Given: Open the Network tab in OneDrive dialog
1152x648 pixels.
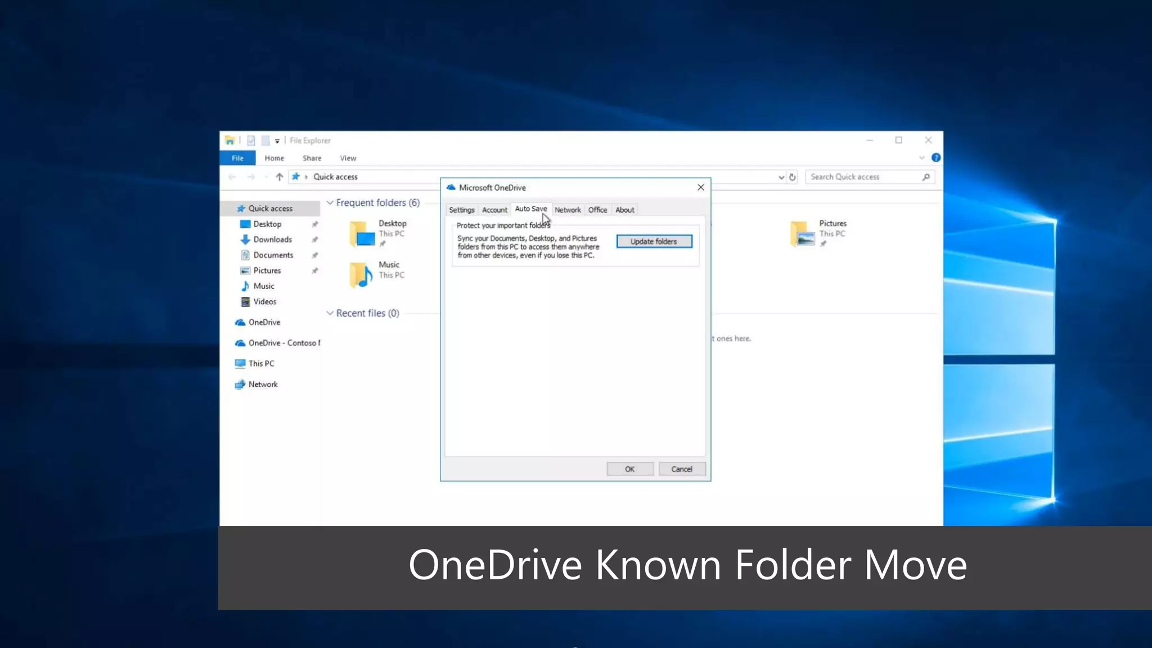Looking at the screenshot, I should pos(568,210).
